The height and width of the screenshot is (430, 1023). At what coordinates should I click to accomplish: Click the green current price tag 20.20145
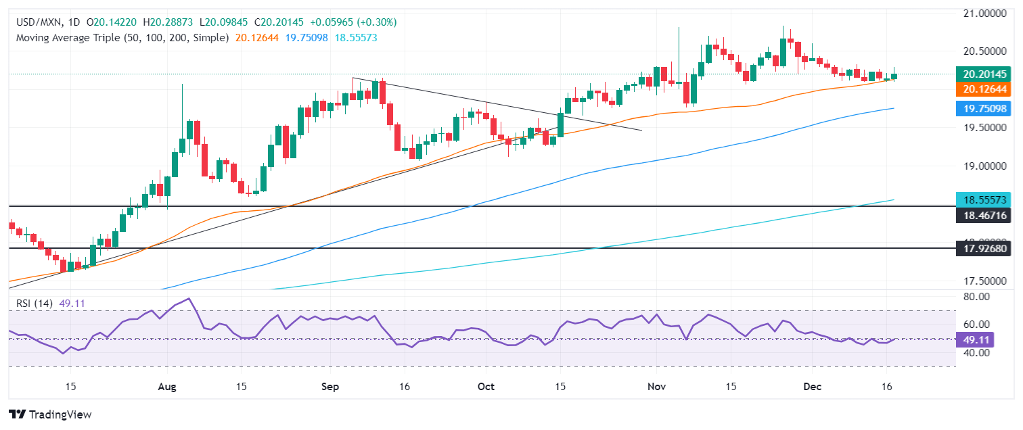pos(984,74)
